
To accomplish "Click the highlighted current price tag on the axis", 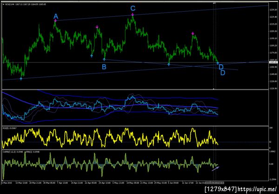I will click(273, 62).
